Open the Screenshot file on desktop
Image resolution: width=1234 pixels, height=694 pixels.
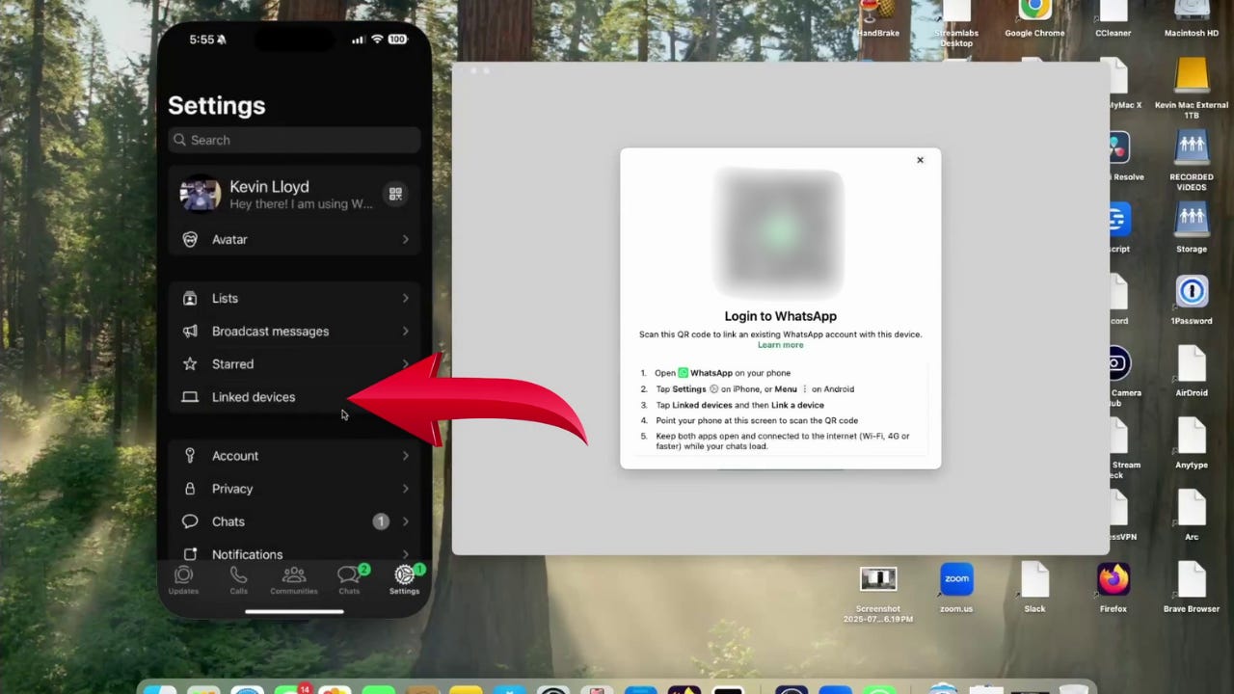click(877, 579)
